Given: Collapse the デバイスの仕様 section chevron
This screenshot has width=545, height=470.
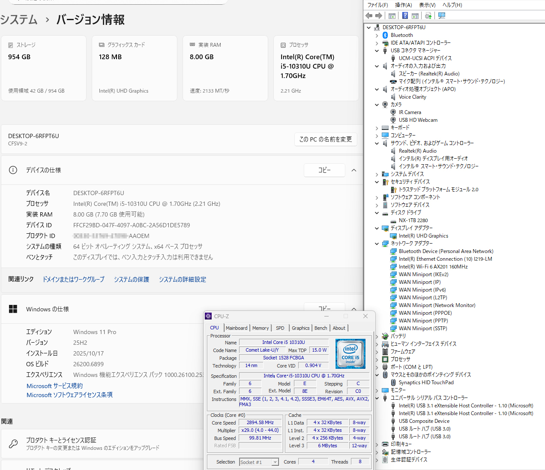Looking at the screenshot, I should pyautogui.click(x=354, y=170).
